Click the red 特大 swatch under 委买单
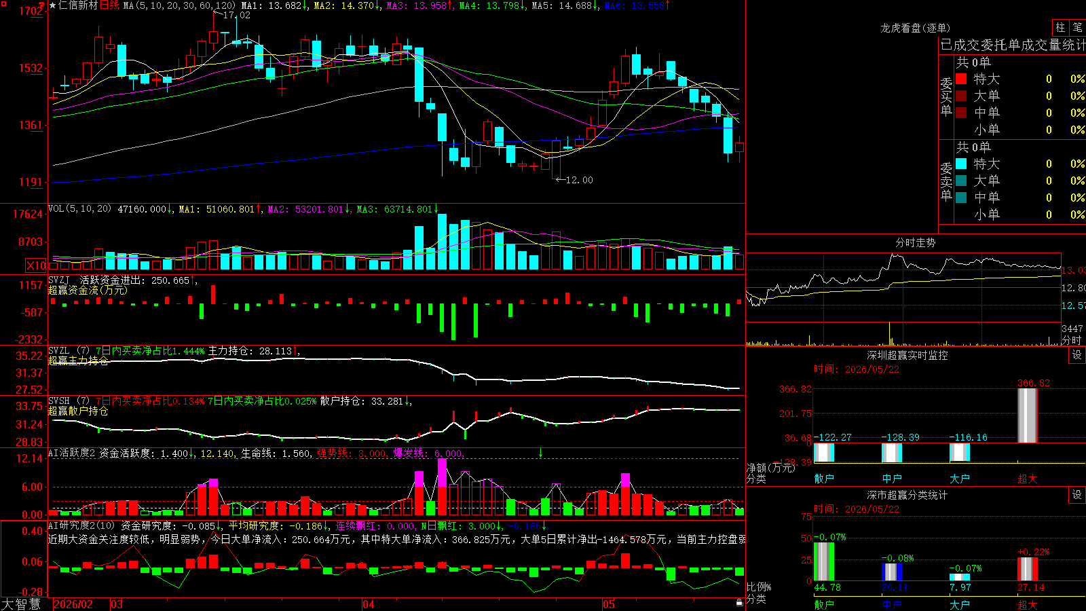Image resolution: width=1086 pixels, height=611 pixels. tap(961, 79)
